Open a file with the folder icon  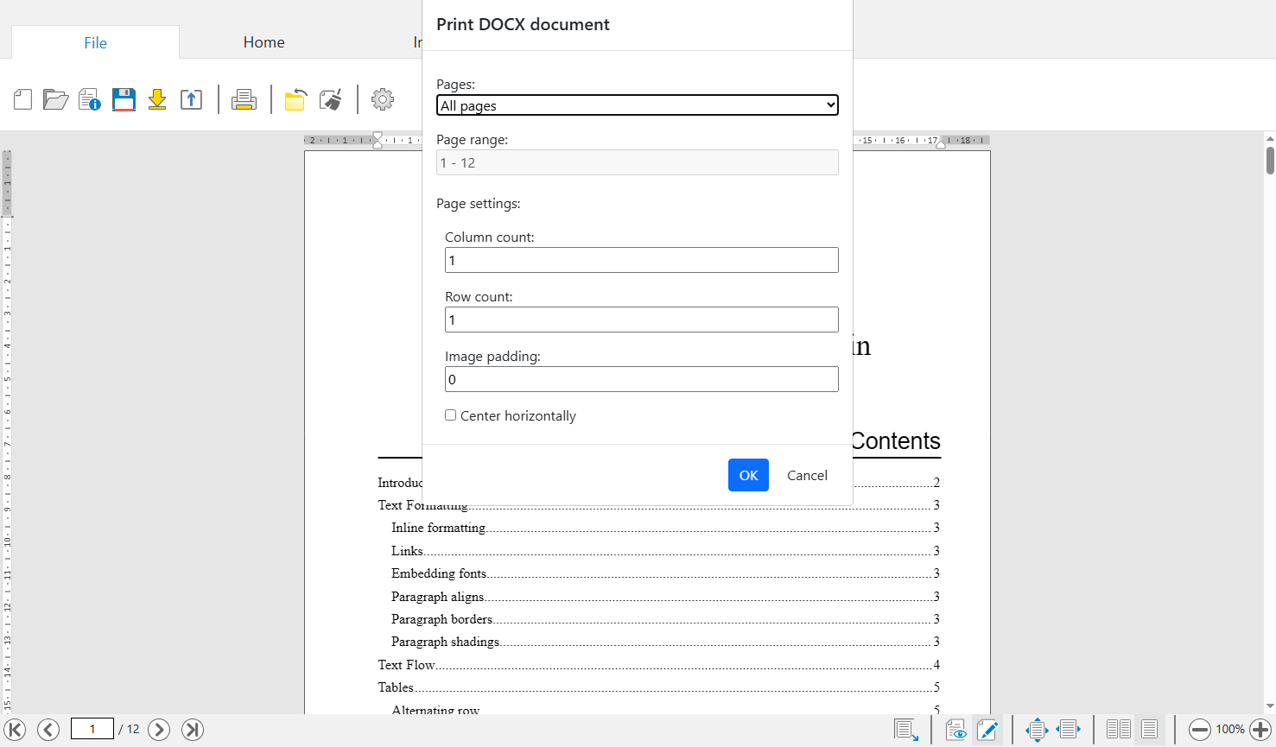point(56,100)
